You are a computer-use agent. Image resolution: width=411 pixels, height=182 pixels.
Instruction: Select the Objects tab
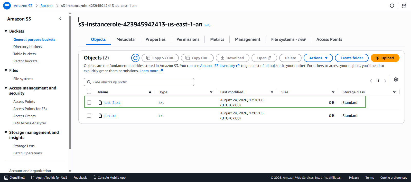point(98,39)
